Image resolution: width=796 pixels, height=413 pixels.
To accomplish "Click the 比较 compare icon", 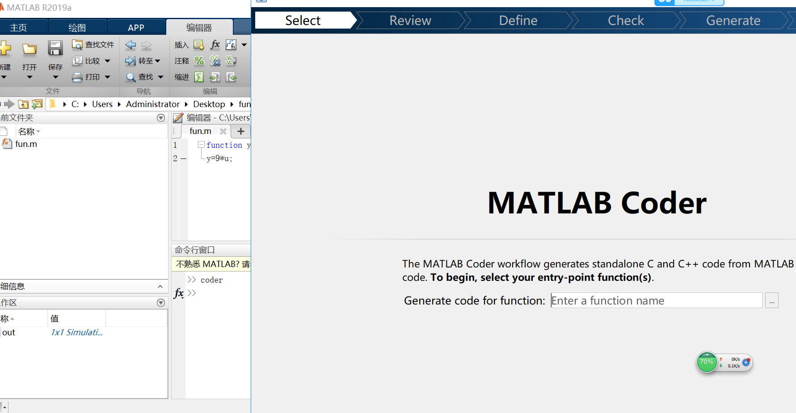I will point(77,61).
